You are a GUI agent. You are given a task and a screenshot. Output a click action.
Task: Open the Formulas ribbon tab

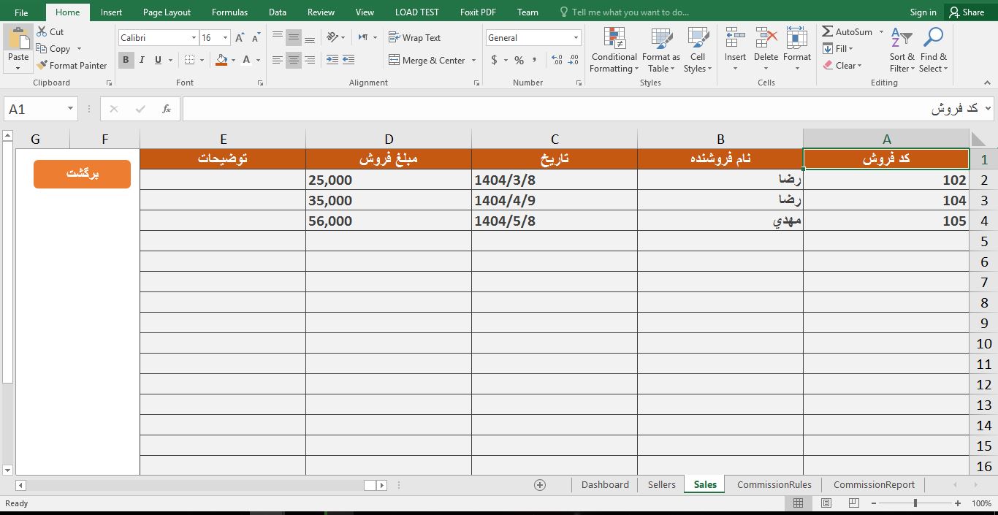pos(229,12)
